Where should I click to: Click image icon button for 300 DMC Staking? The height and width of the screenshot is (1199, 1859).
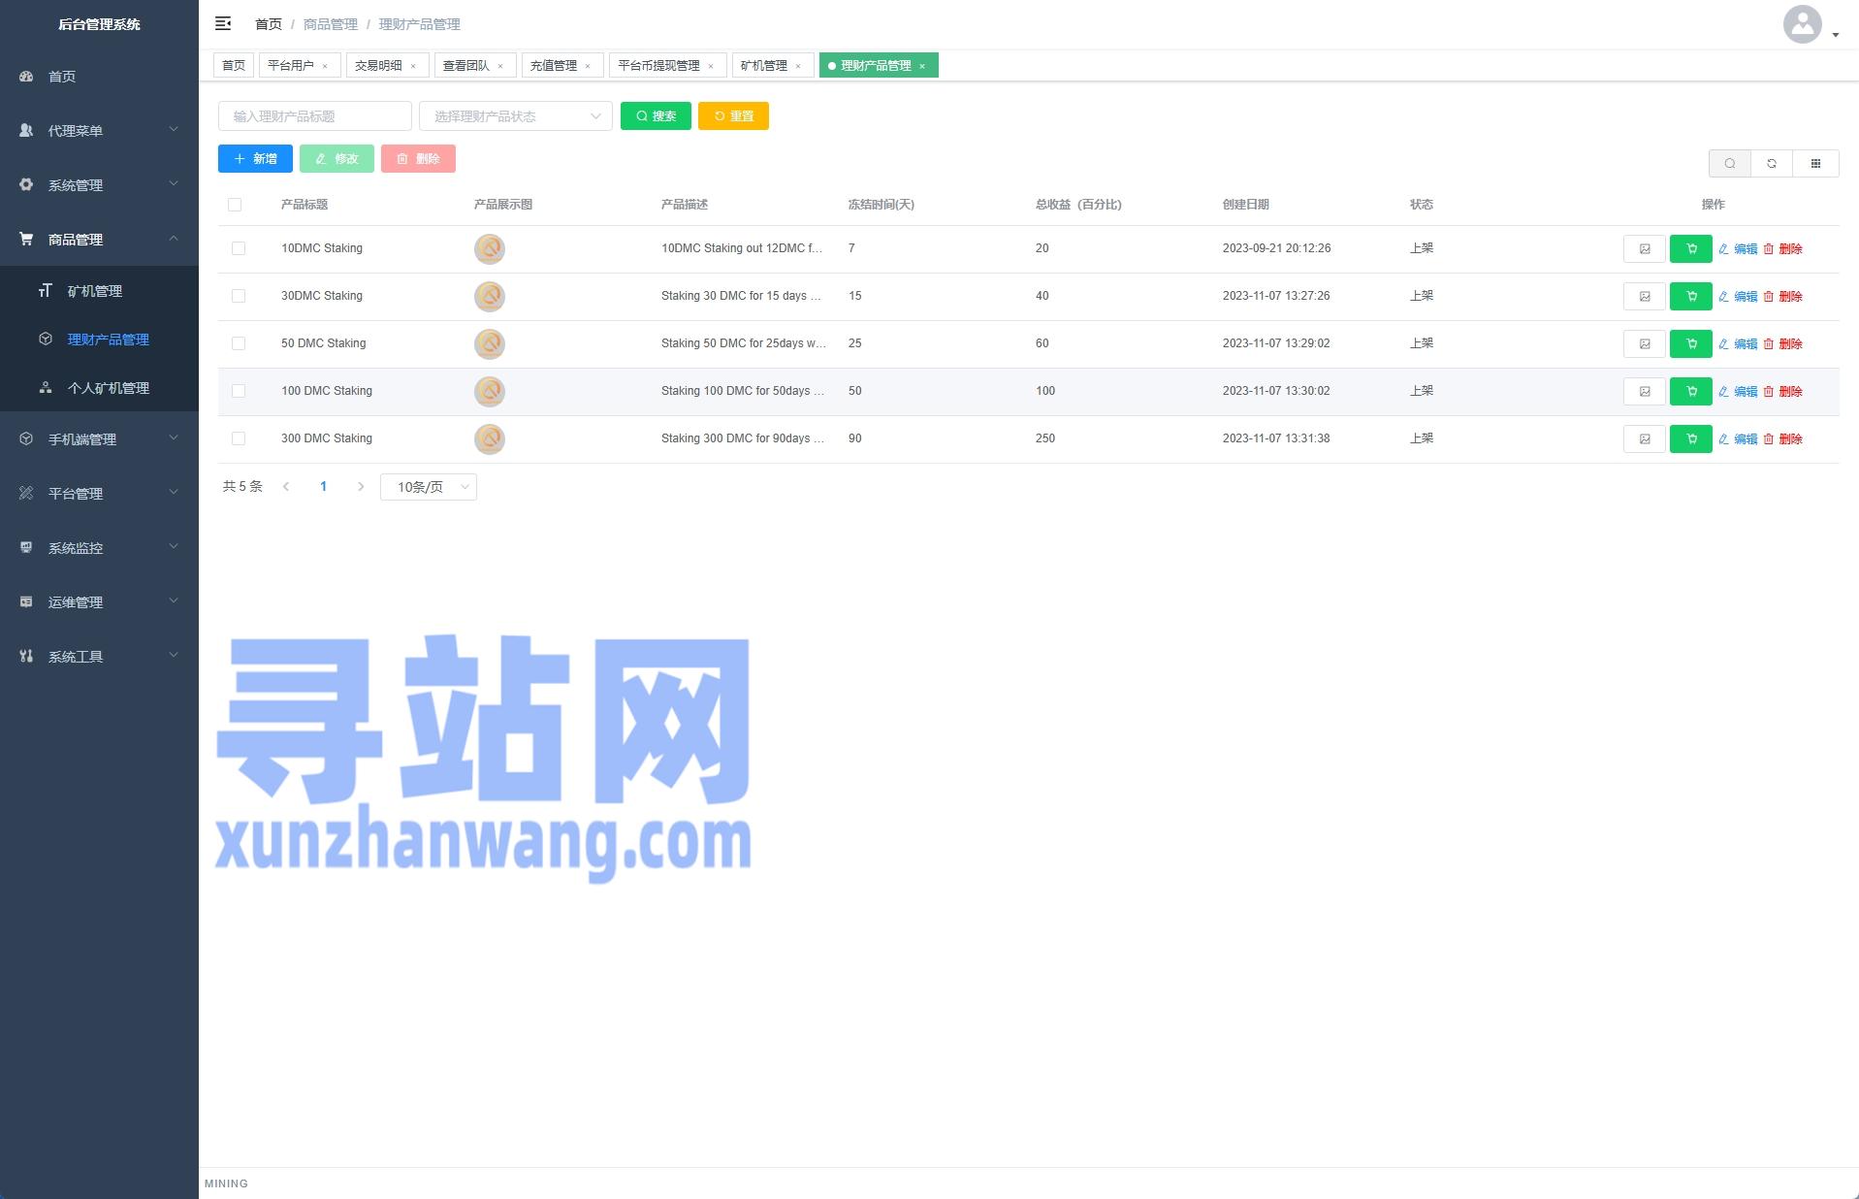point(1644,439)
